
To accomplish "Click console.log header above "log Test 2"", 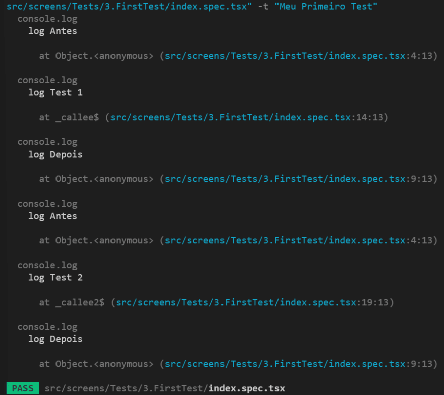I will [47, 265].
